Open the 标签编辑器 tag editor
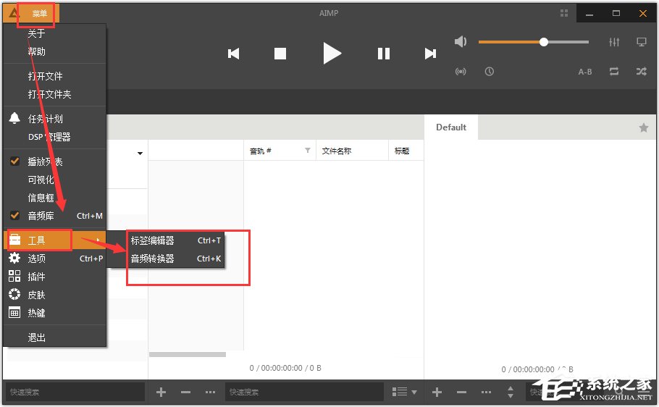 pyautogui.click(x=153, y=240)
